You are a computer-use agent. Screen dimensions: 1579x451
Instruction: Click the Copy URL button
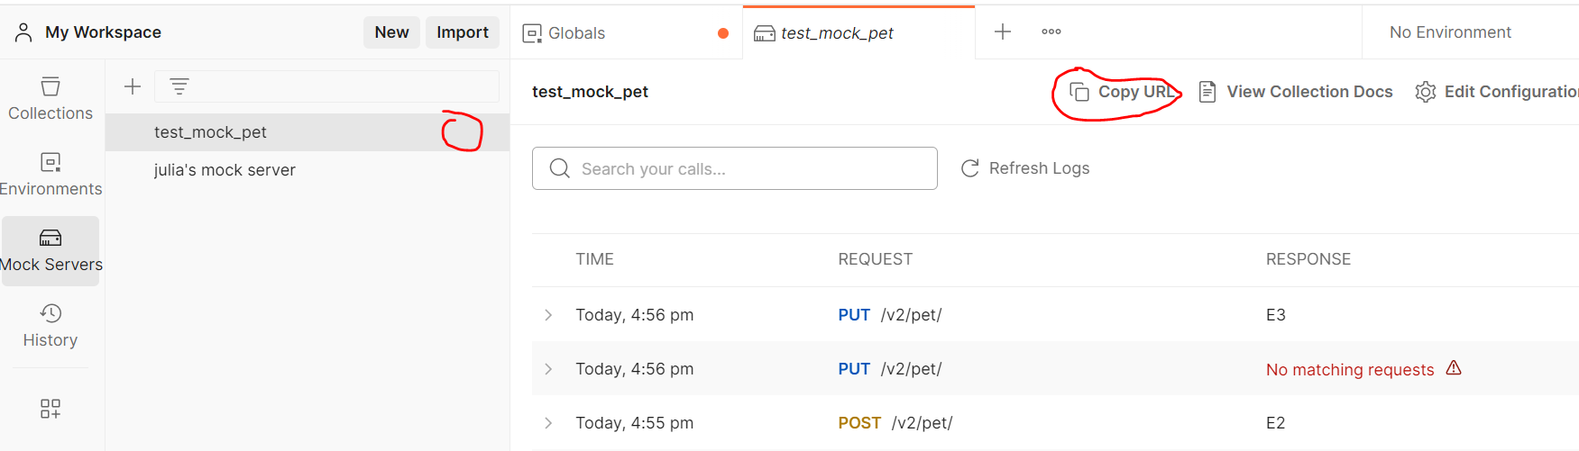point(1123,92)
